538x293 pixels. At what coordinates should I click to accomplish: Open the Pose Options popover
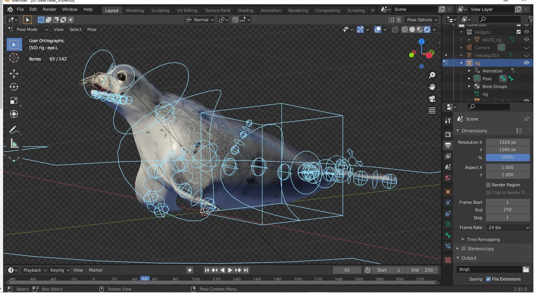tap(422, 20)
